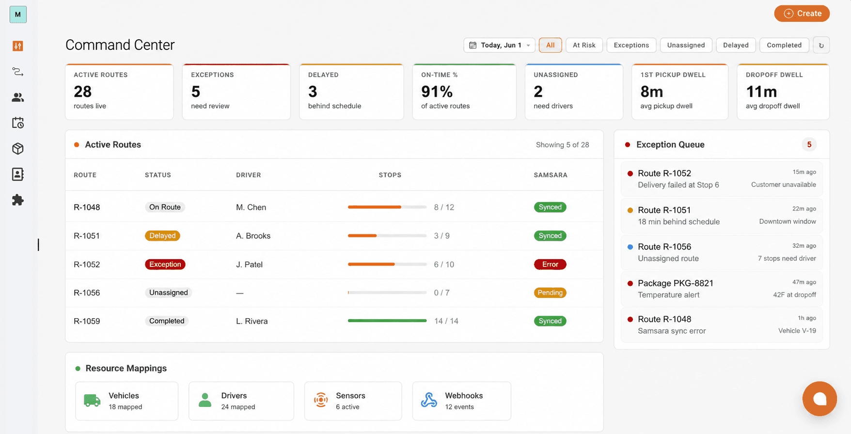This screenshot has height=434, width=851.
Task: Open the routes icon in sidebar
Action: [18, 72]
